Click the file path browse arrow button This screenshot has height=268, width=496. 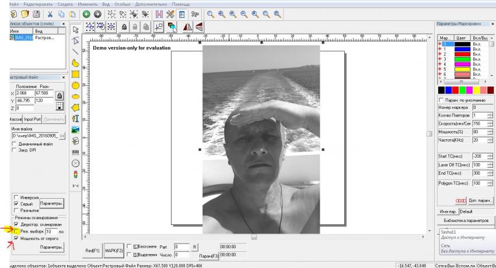[x=61, y=136]
